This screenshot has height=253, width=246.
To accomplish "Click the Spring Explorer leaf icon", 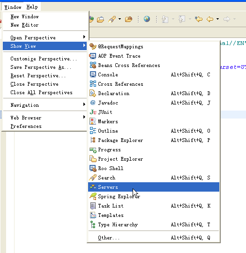I will 93,196.
